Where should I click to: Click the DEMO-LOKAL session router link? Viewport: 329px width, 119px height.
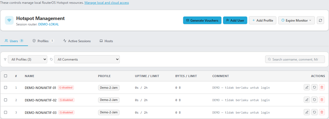[x=48, y=24]
